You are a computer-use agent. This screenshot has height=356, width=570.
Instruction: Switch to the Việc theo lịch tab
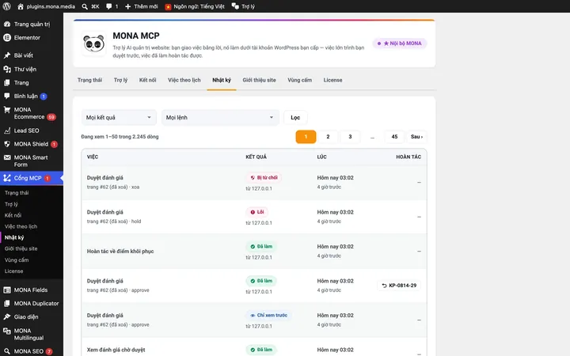pos(184,80)
